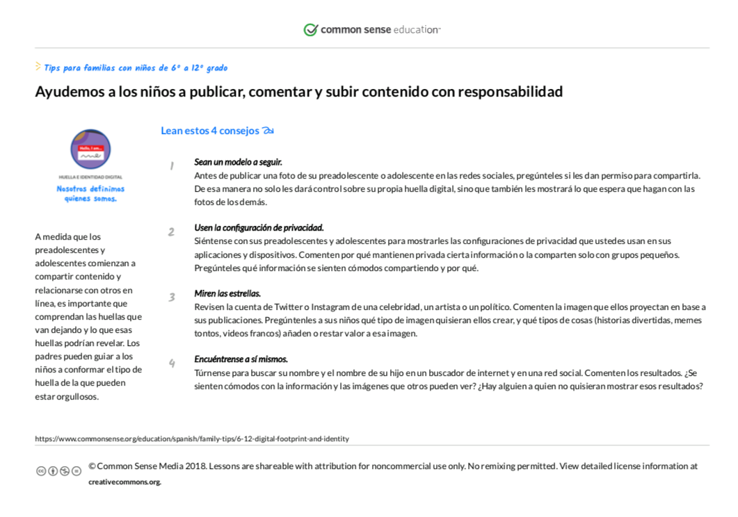
Task: Open the commonsense.org family-tips URL
Action: pyautogui.click(x=192, y=438)
